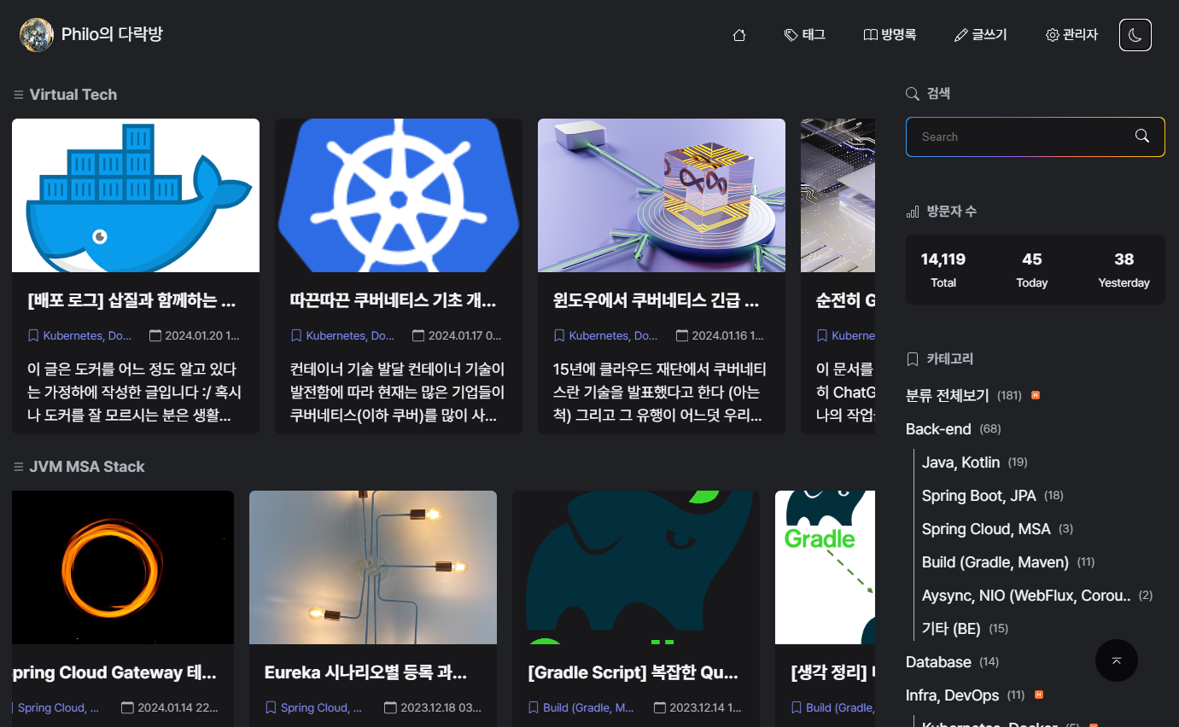Viewport: 1179px width, 727px height.
Task: Open the JVM MSA Stack section heading
Action: [87, 467]
